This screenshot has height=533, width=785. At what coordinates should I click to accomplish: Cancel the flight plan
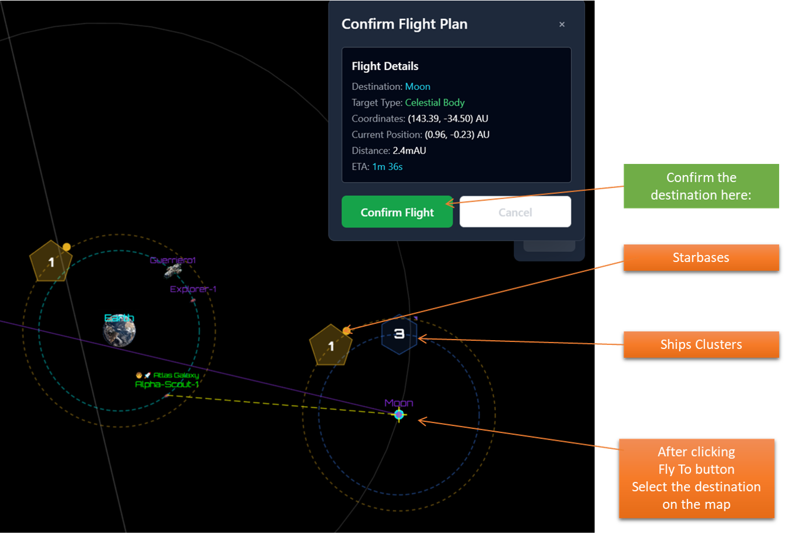pos(515,212)
